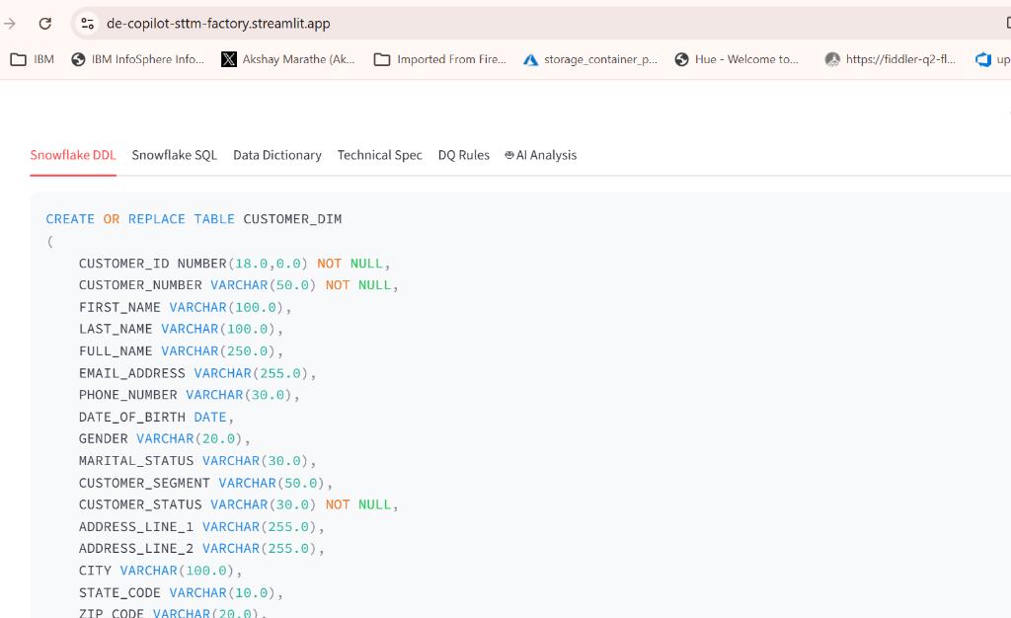Open the fiddler-q2 bookmark

[x=890, y=59]
